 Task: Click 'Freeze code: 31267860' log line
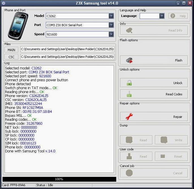[24, 123]
